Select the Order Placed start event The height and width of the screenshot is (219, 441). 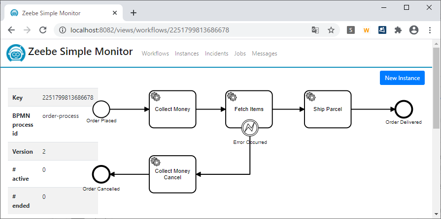pos(101,109)
